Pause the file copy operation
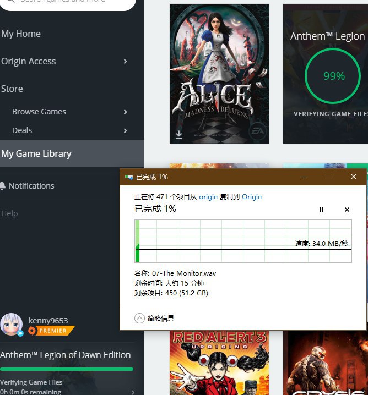368x395 pixels. [x=321, y=210]
